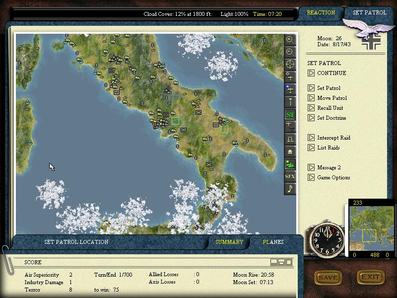This screenshot has height=298, width=397.
Task: Toggle the weather clouds icon
Action: 290,164
